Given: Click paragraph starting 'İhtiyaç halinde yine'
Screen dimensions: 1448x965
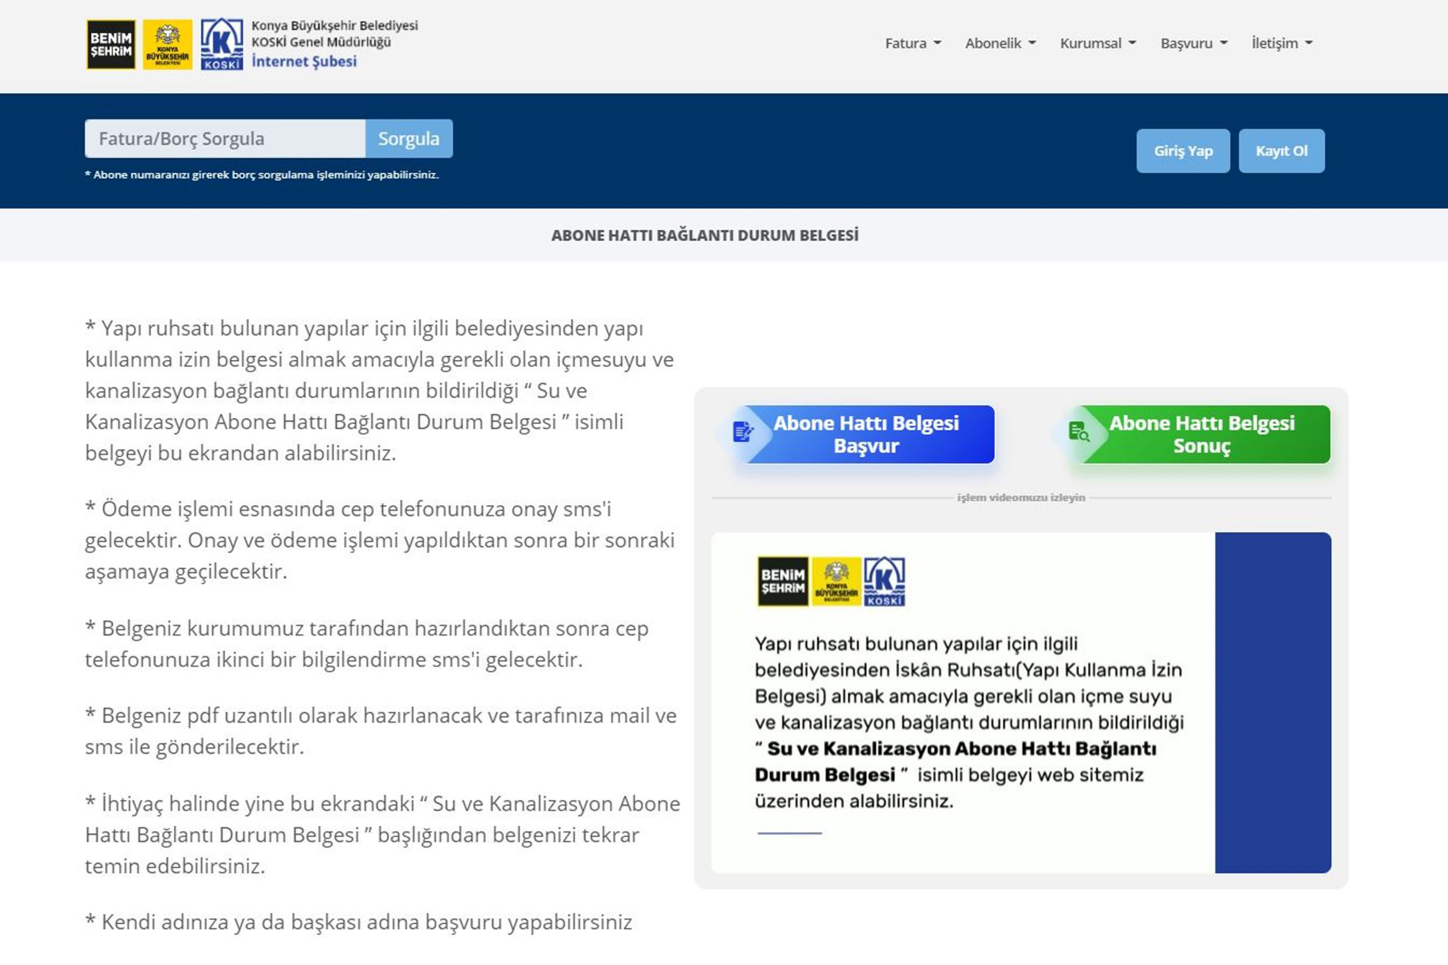Looking at the screenshot, I should 383,835.
